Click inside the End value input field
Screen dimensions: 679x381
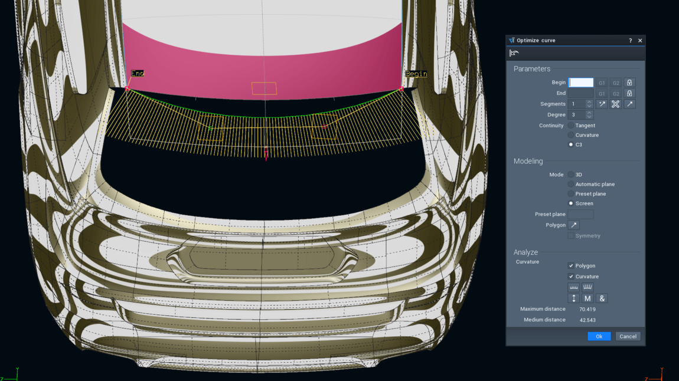[x=580, y=93]
